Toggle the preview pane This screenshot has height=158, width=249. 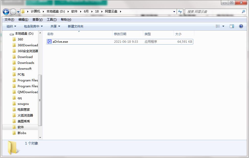(x=232, y=26)
